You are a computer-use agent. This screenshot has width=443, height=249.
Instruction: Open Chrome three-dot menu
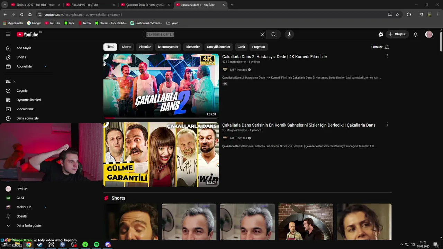pos(438,15)
